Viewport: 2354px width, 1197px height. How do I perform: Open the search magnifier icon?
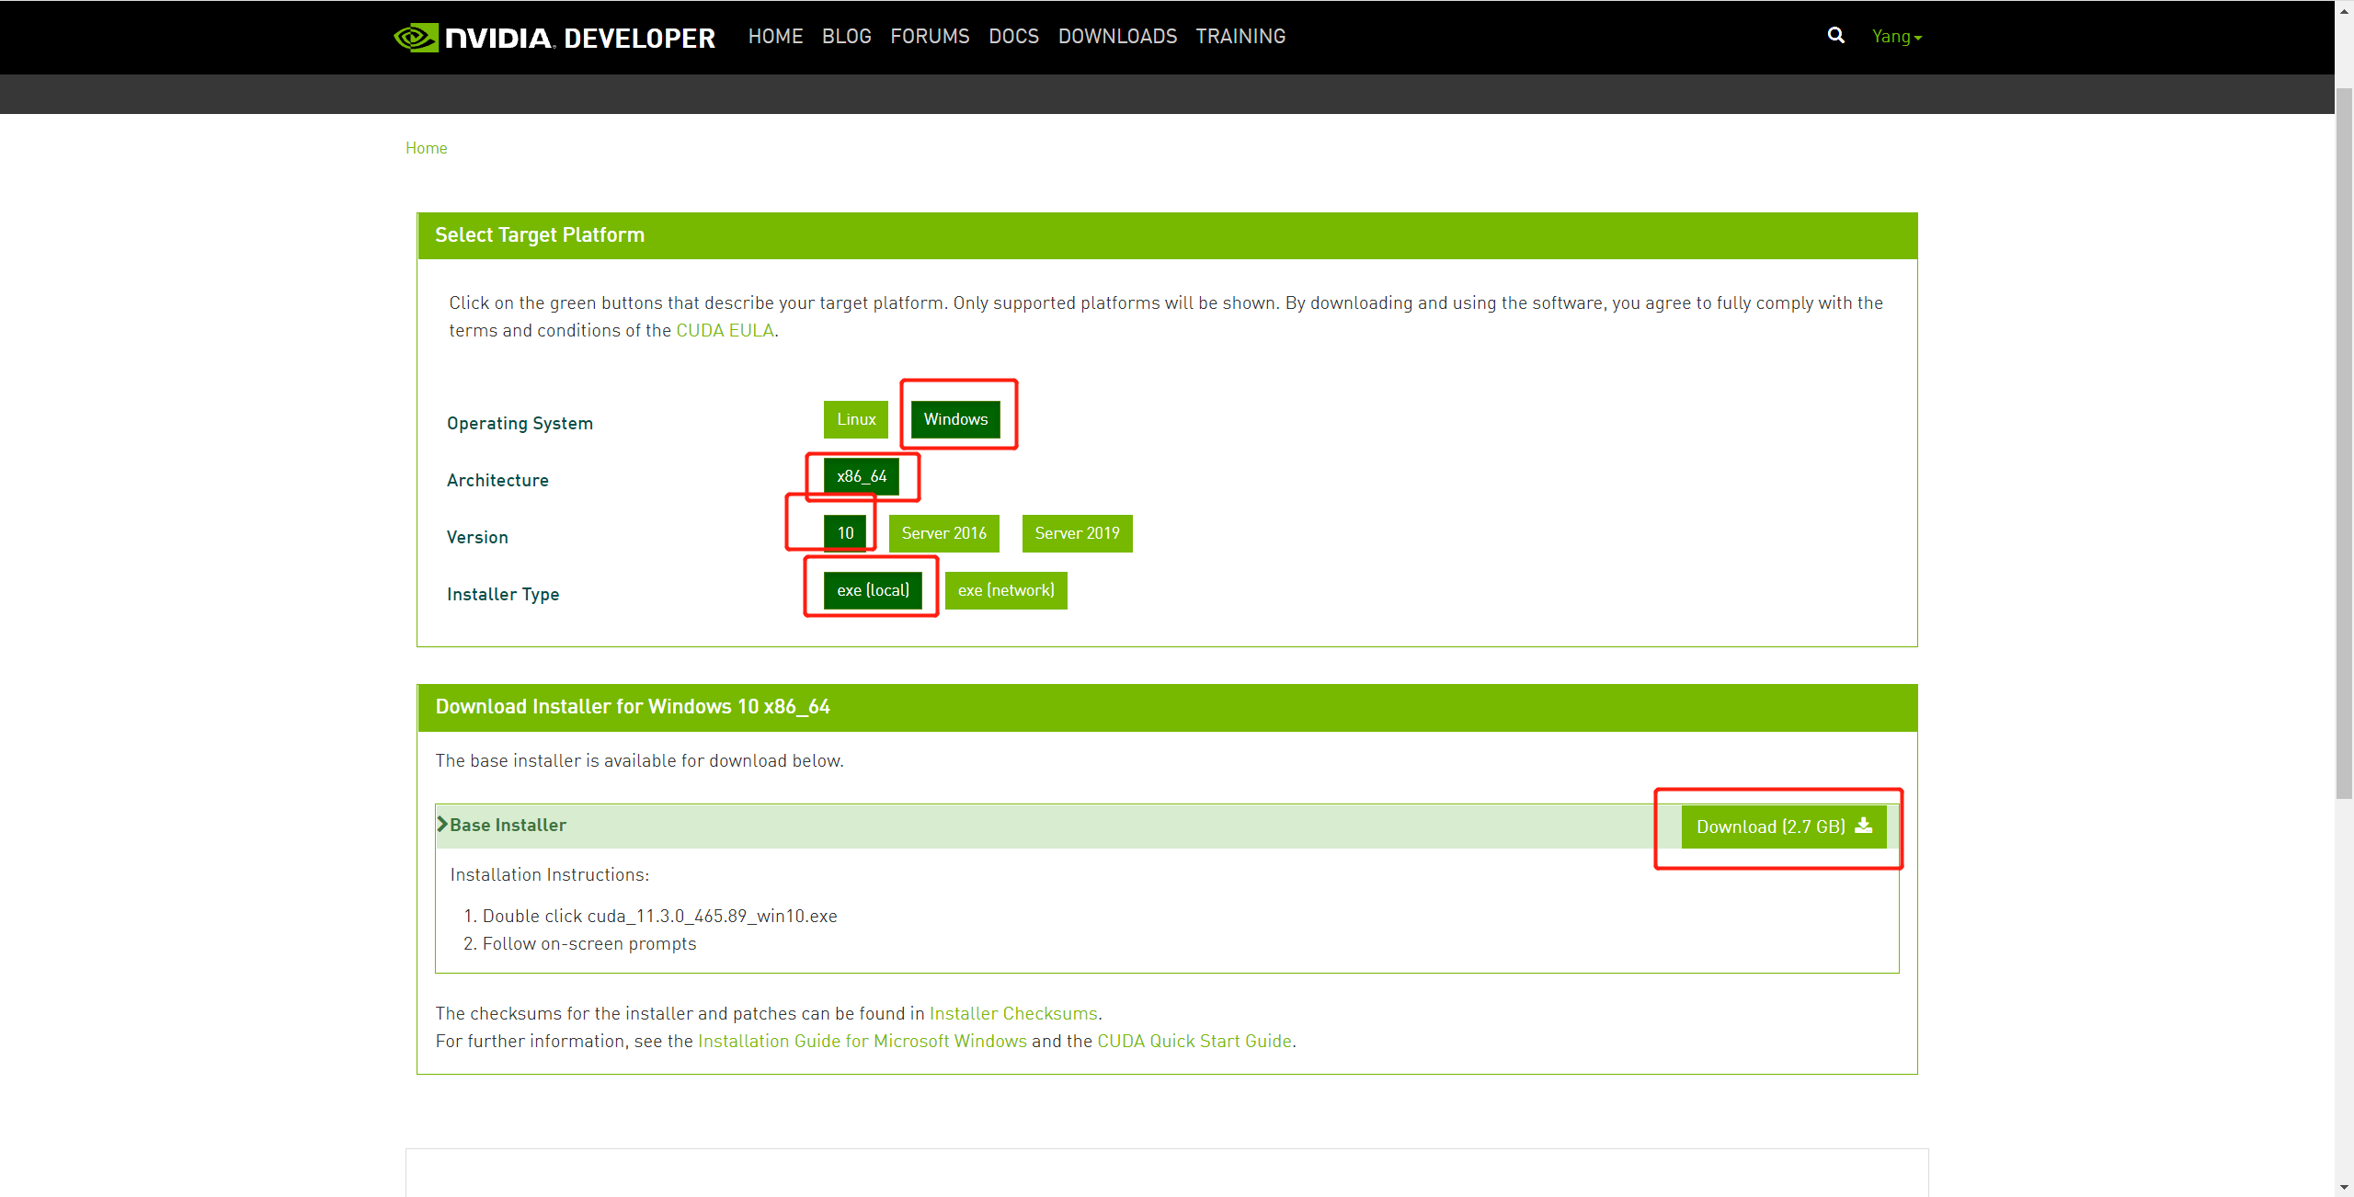click(x=1835, y=36)
